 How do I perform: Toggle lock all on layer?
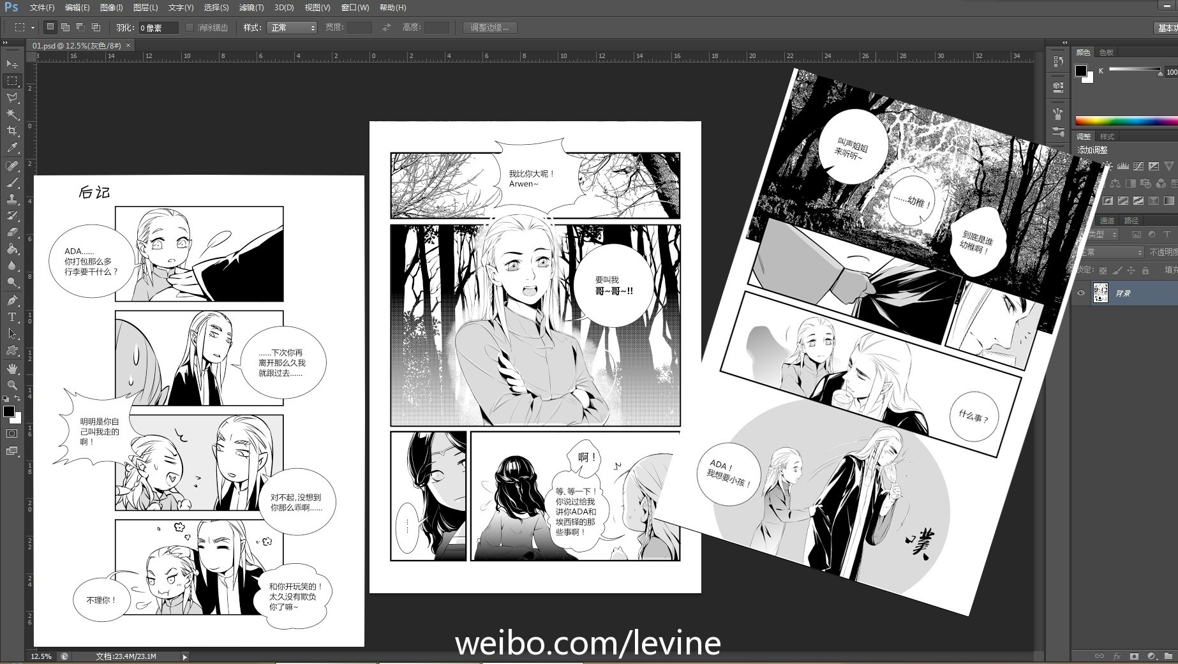pyautogui.click(x=1145, y=270)
